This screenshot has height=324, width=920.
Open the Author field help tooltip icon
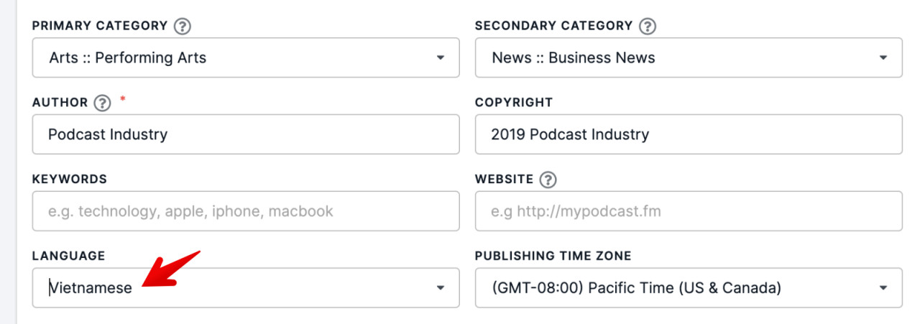(x=103, y=103)
